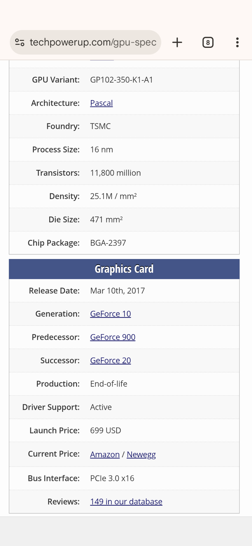This screenshot has width=252, height=546.
Task: Click the PCIe 3.0 x16 bus interface value
Action: point(112,478)
